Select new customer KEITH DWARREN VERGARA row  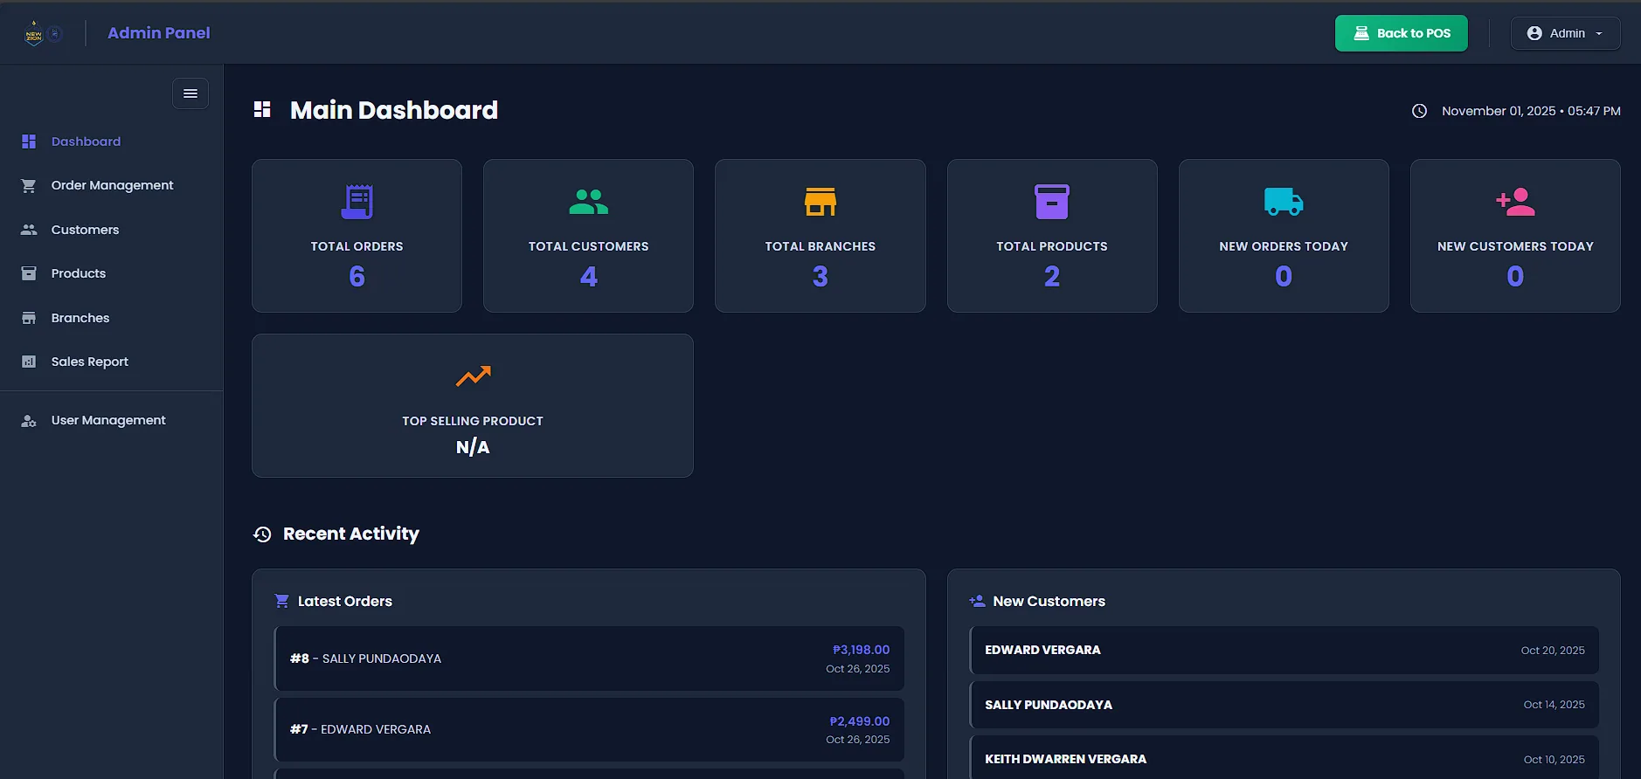coord(1284,758)
